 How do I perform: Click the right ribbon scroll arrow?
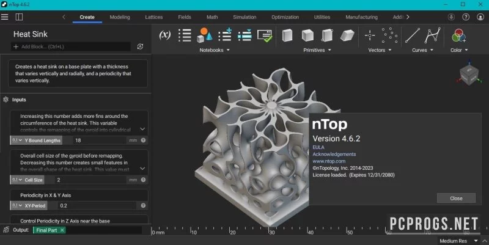(x=408, y=17)
